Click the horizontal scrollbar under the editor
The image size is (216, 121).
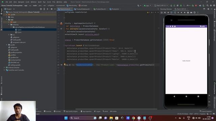116,109
